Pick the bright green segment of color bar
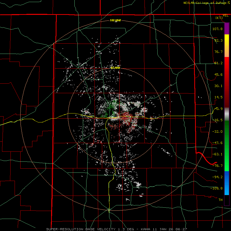231x231 pixels. click(x=227, y=146)
